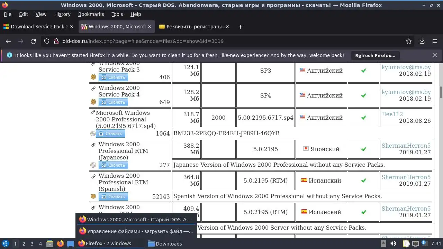The width and height of the screenshot is (443, 249).
Task: Click the link icon beside Professional RTM (Japanese)
Action: pyautogui.click(x=93, y=145)
